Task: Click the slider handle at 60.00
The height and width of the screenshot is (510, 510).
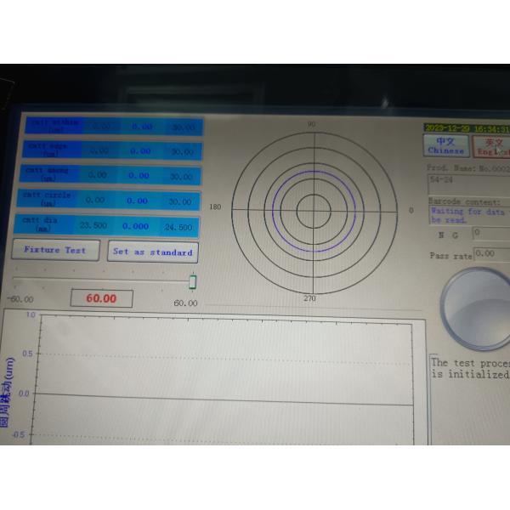Action: pyautogui.click(x=193, y=282)
